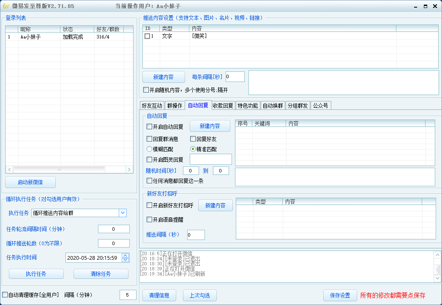
Task: Click the 启动新微信 button
Action: click(x=30, y=182)
